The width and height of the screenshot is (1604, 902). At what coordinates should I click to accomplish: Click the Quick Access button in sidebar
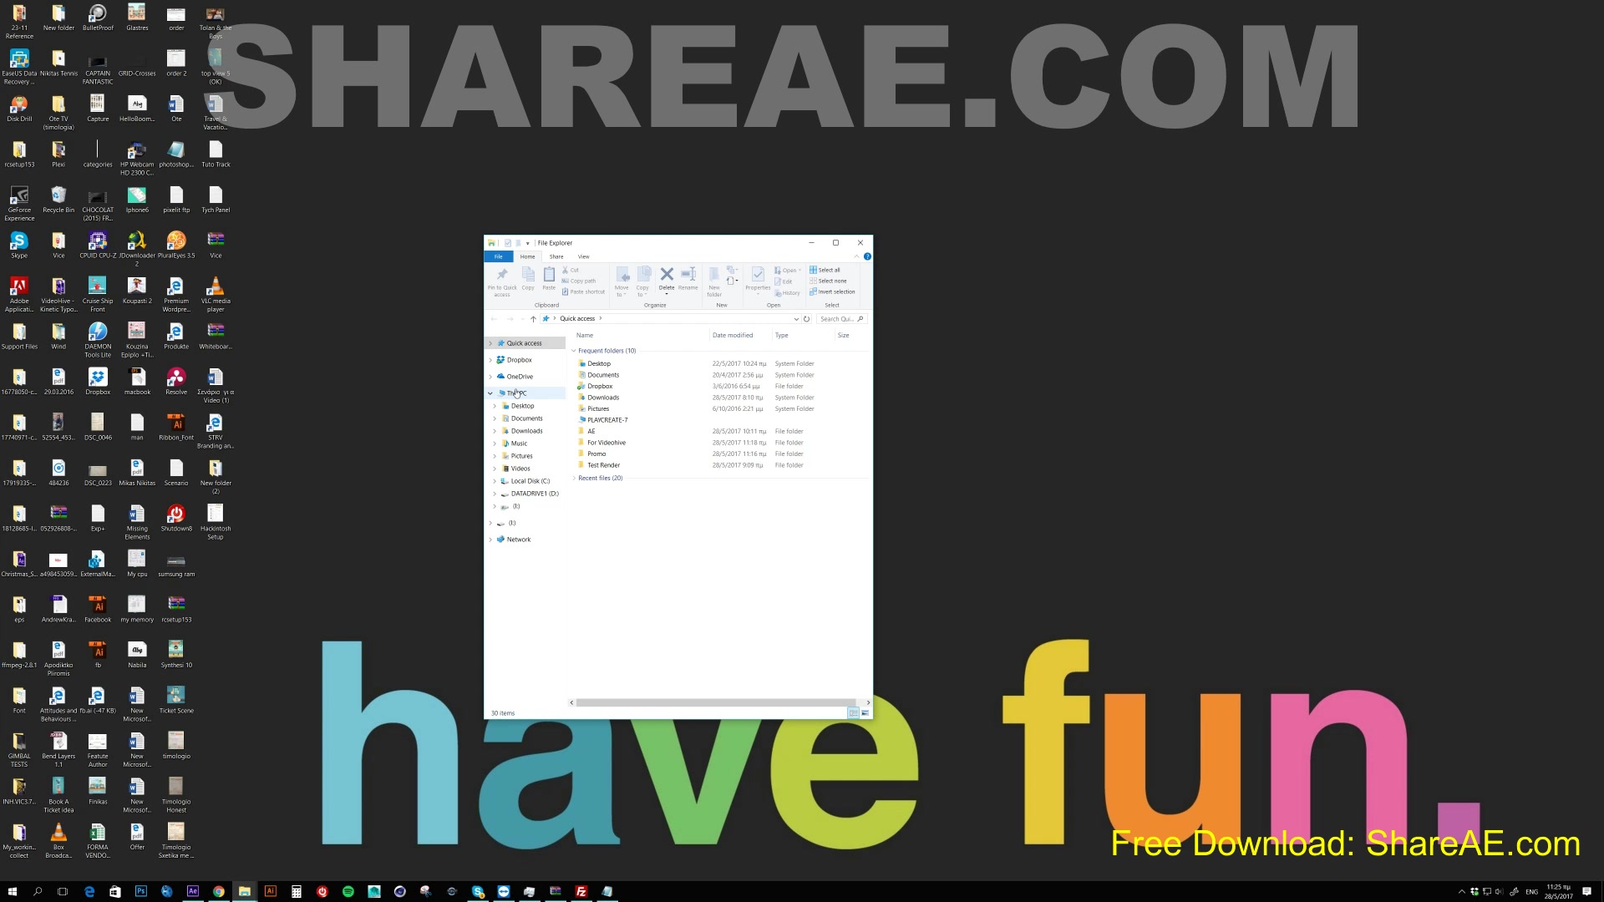(525, 342)
